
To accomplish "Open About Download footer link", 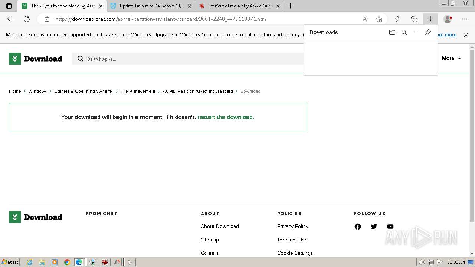I will (x=220, y=226).
